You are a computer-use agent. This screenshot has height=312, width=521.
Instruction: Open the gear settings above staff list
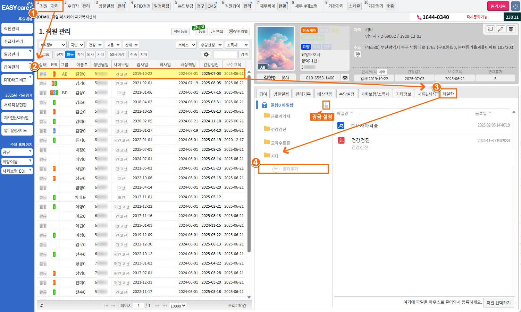(206, 54)
